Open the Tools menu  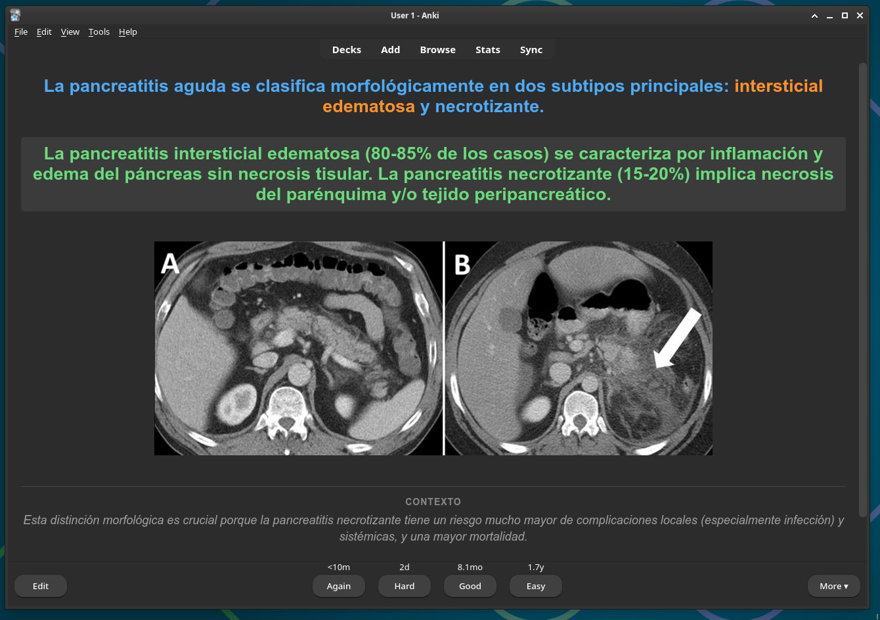pyautogui.click(x=99, y=31)
